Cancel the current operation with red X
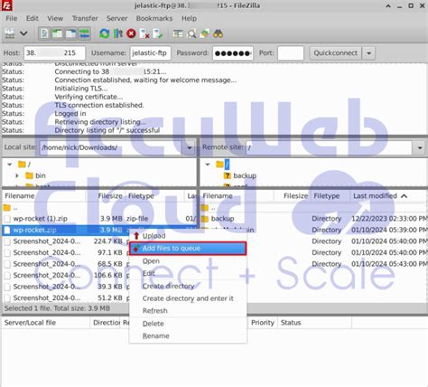The width and height of the screenshot is (428, 387). (x=131, y=33)
